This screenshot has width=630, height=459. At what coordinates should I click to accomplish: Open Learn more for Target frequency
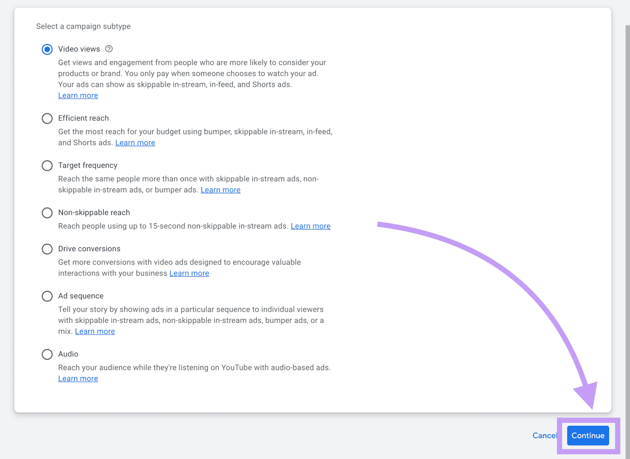coord(220,190)
